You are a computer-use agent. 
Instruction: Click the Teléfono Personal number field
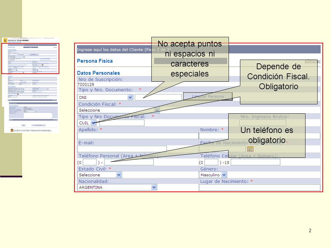129,162
